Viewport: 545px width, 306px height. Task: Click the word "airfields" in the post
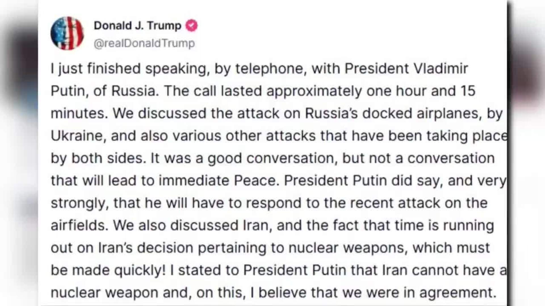78,226
